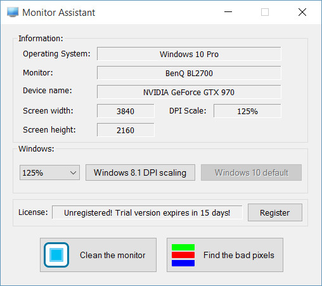Click the blue bar in pixel icon
The image size is (322, 286).
(x=183, y=263)
